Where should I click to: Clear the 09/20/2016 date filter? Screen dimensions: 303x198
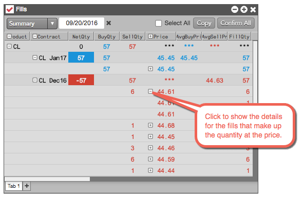click(x=108, y=23)
